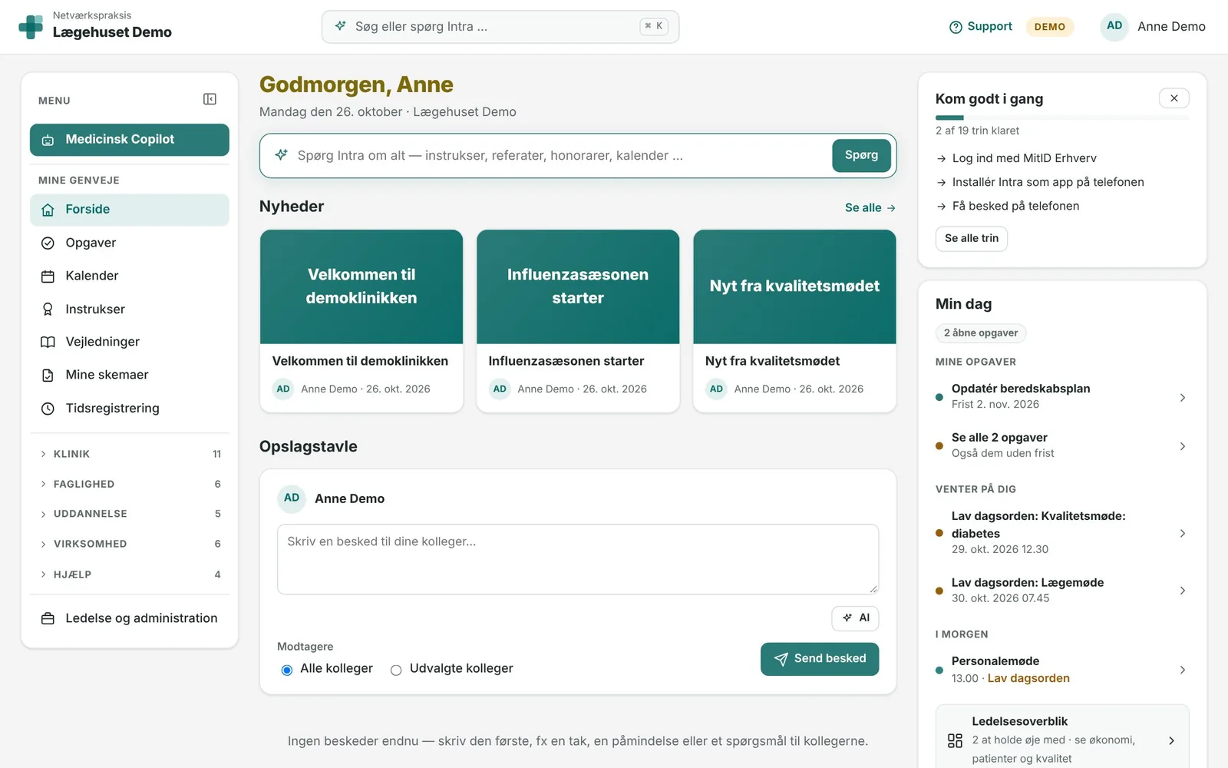Expand the FAGLIGHED section
Viewport: 1228px width, 768px height.
pos(130,484)
